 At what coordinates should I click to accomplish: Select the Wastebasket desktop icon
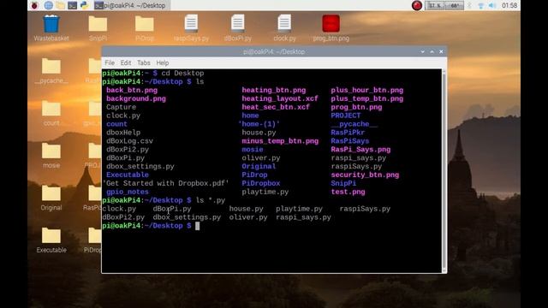point(51,28)
